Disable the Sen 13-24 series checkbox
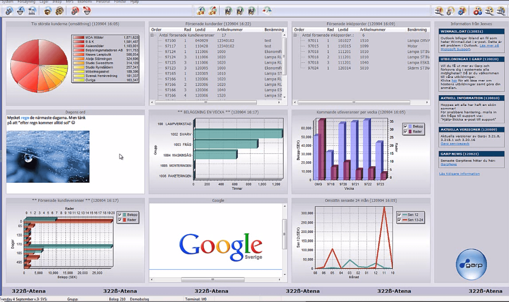Viewport: 509px width, 302px height. (399, 220)
